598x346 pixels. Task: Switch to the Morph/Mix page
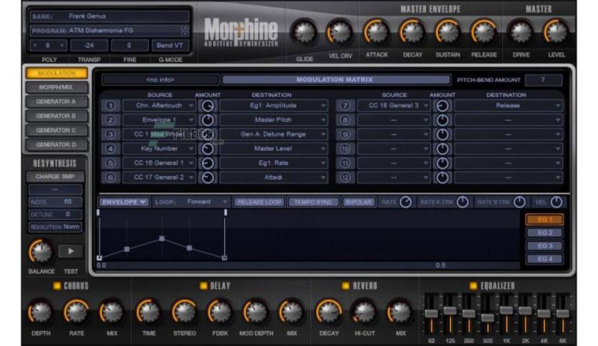point(56,87)
